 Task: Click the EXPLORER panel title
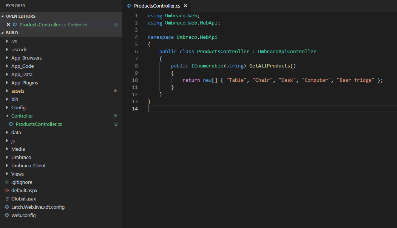point(15,6)
